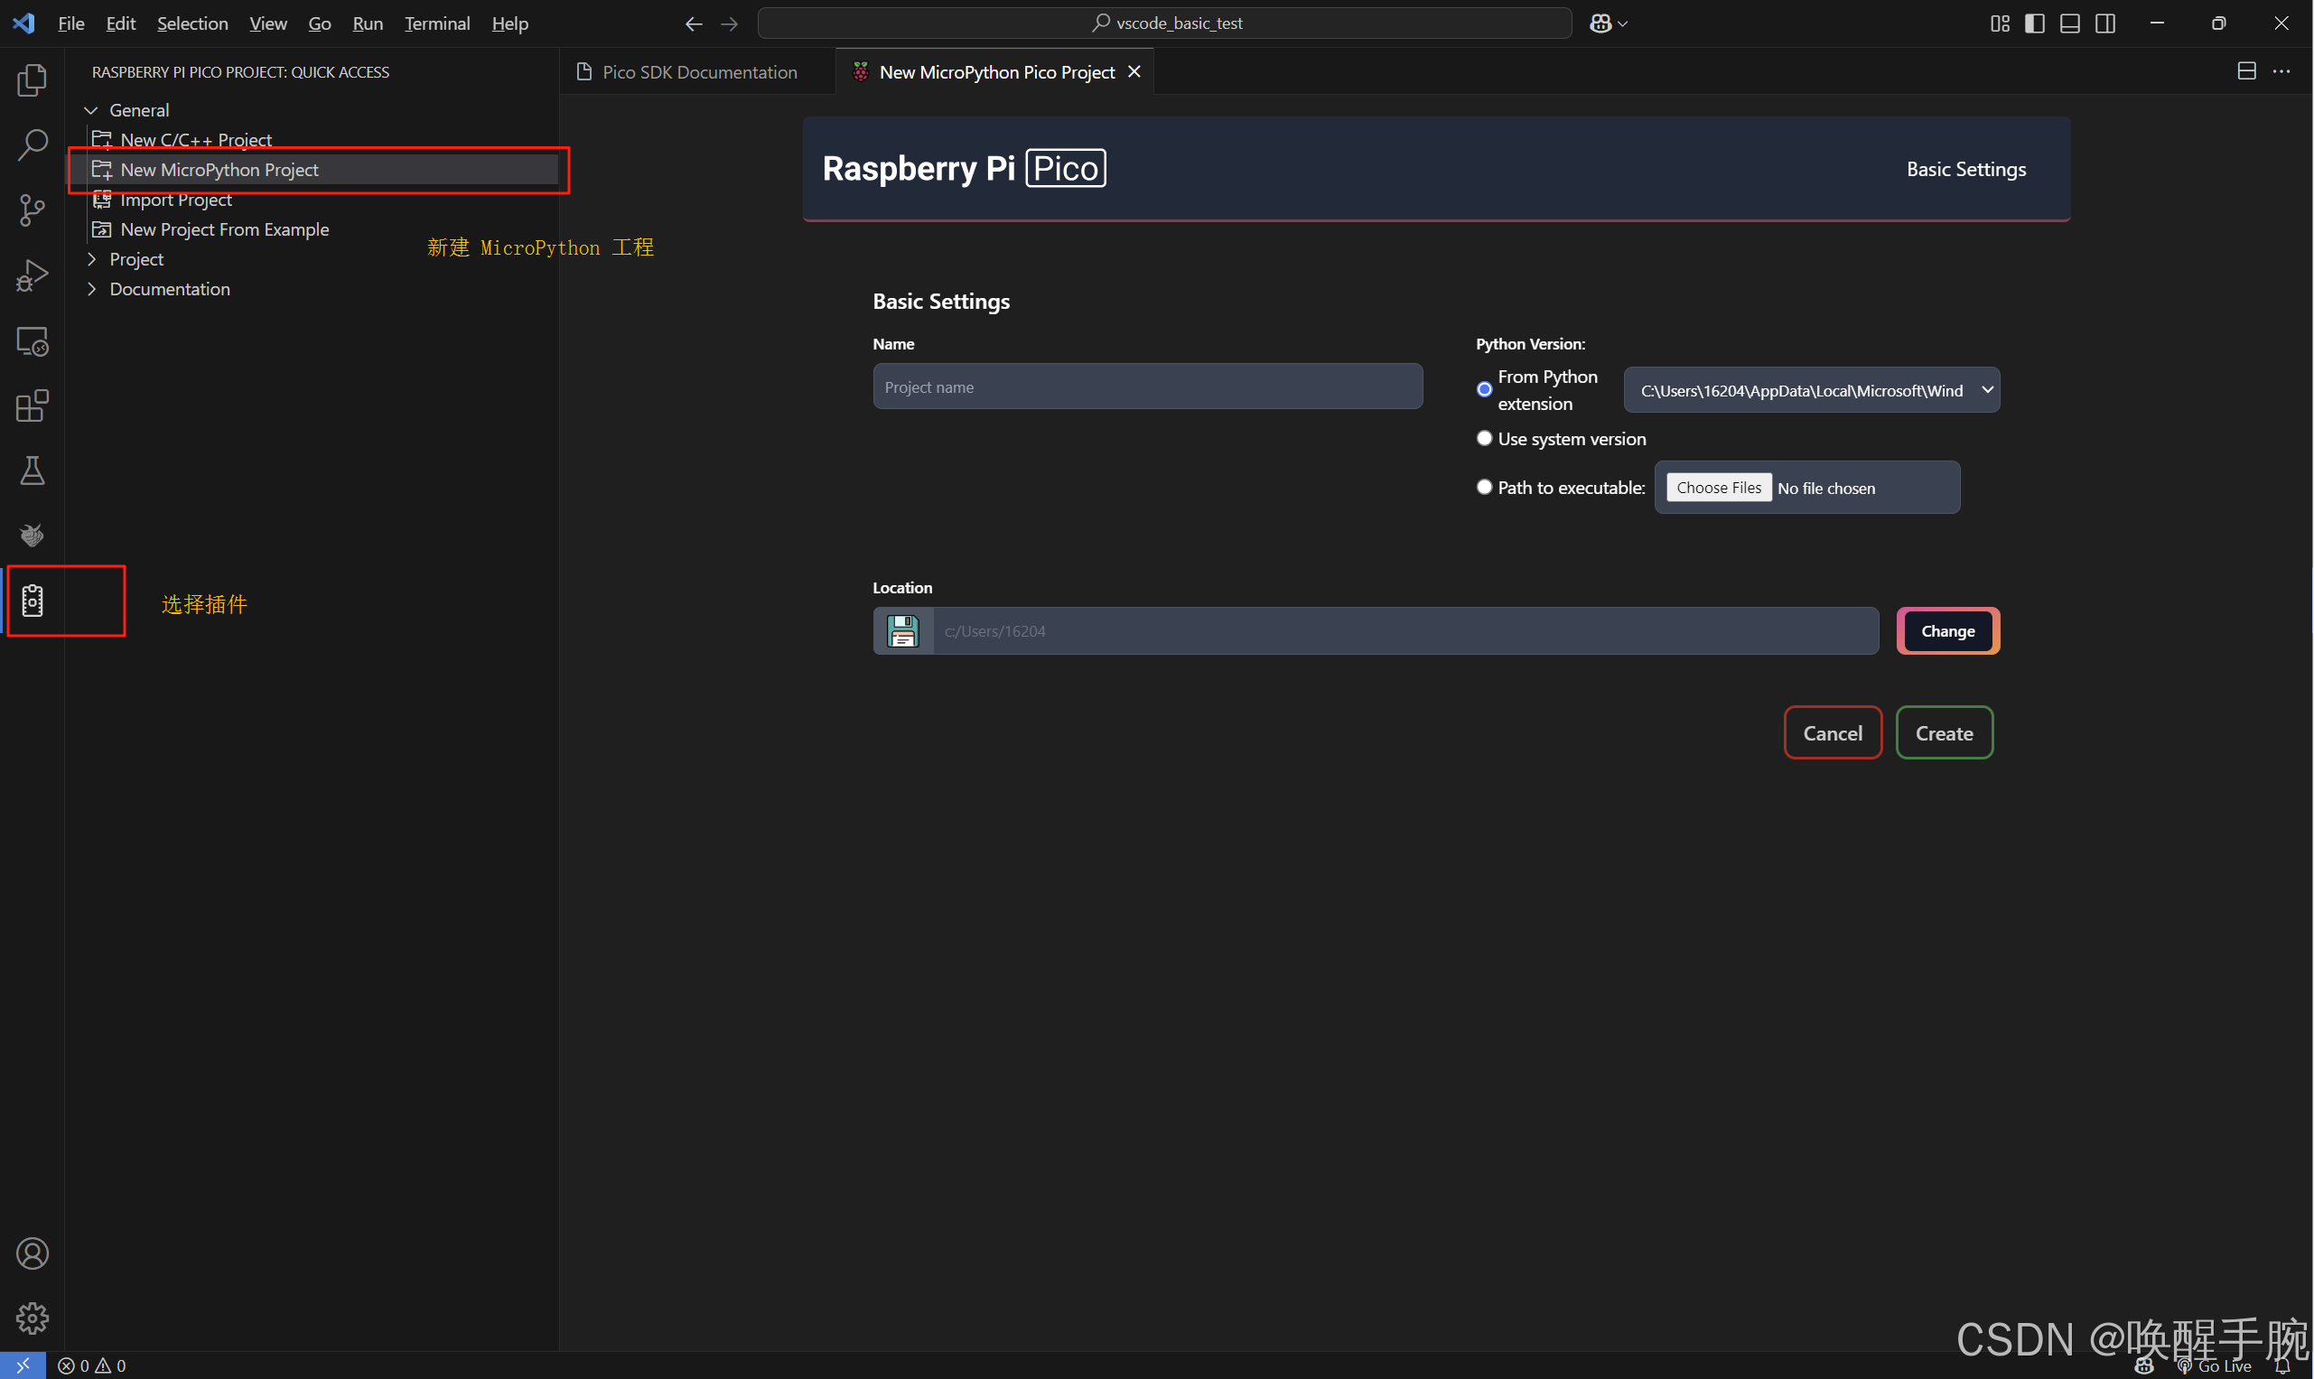Open the Testing flask icon
The width and height of the screenshot is (2314, 1379).
tap(32, 471)
